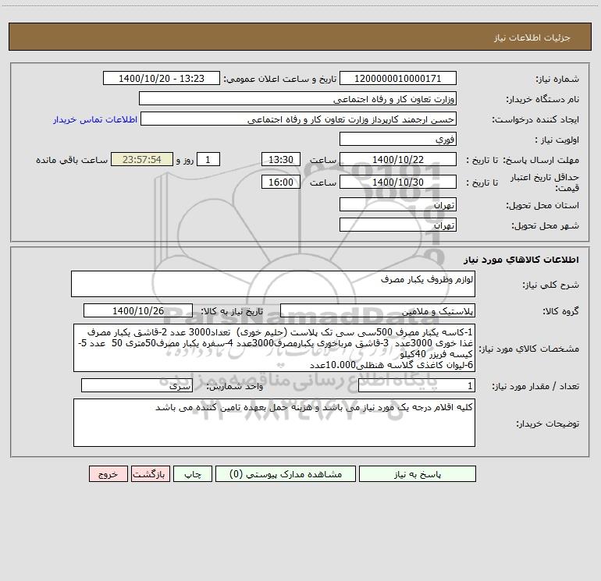Click the واحد شمارش field showing سری
The height and width of the screenshot is (581, 601).
[137, 385]
